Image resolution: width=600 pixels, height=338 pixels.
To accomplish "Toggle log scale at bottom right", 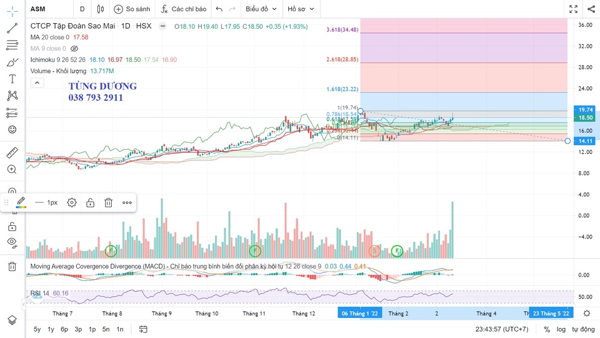I will 561,329.
